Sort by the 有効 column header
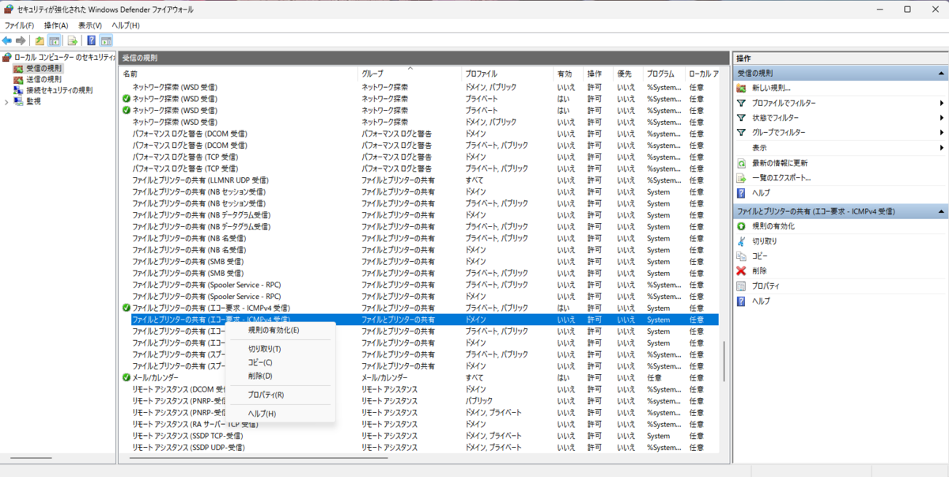949x477 pixels. click(569, 74)
